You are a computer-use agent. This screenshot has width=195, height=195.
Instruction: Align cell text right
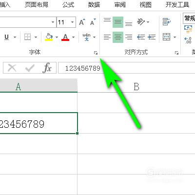click(129, 37)
